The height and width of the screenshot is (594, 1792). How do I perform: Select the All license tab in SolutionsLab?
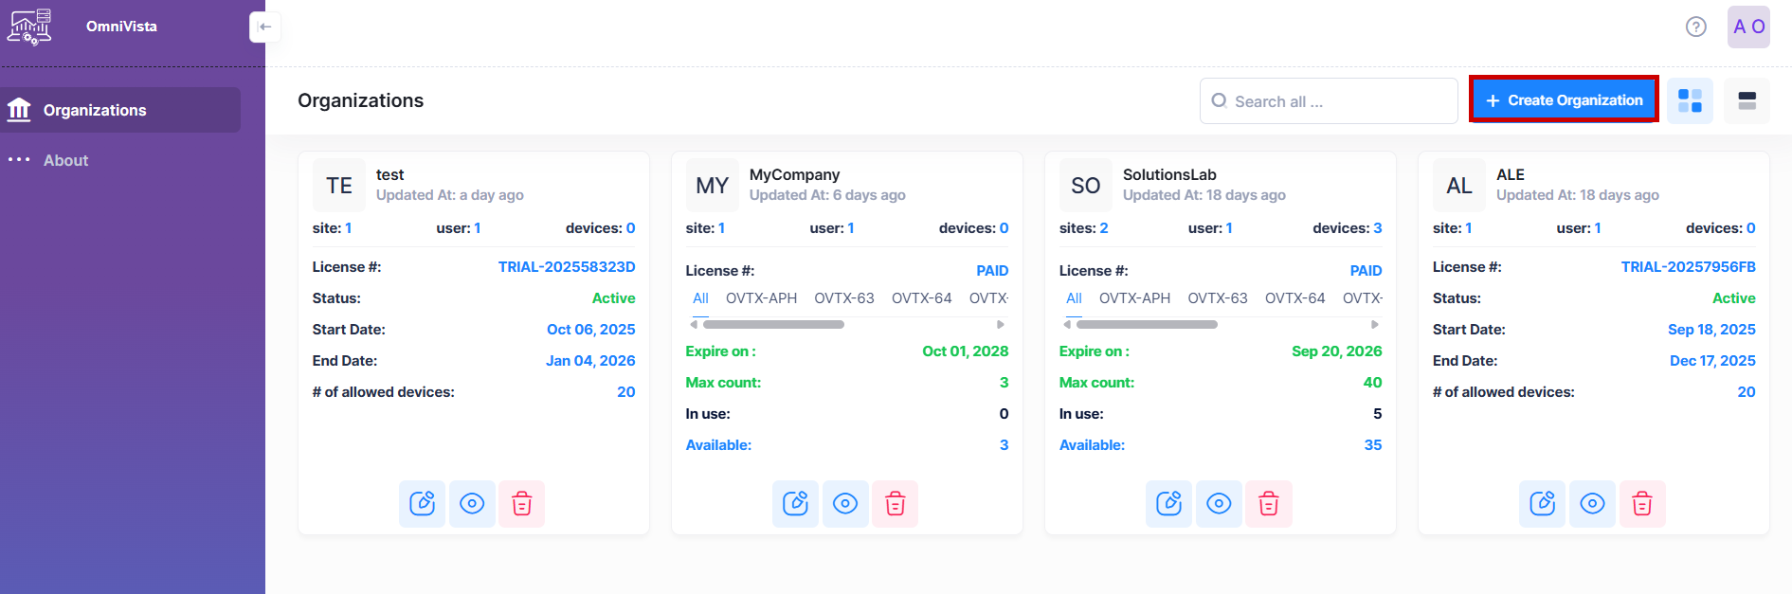(x=1074, y=298)
